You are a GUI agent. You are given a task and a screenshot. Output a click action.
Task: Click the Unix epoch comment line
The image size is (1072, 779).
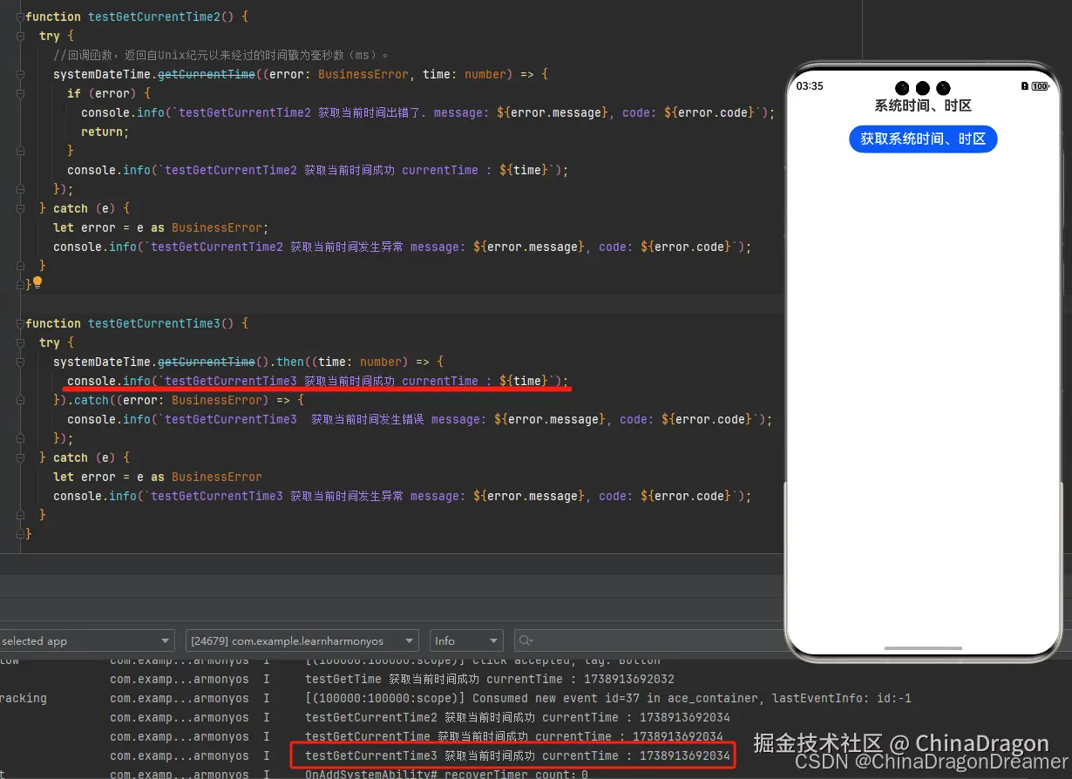point(221,55)
